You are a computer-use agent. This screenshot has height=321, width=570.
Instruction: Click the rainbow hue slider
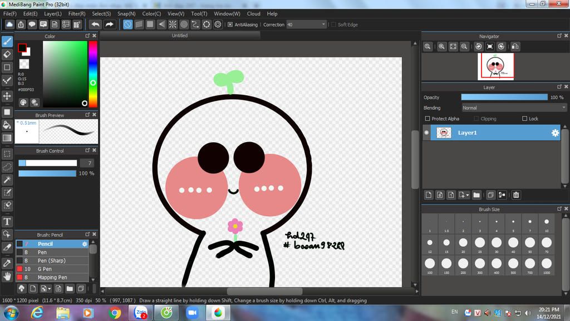point(93,74)
